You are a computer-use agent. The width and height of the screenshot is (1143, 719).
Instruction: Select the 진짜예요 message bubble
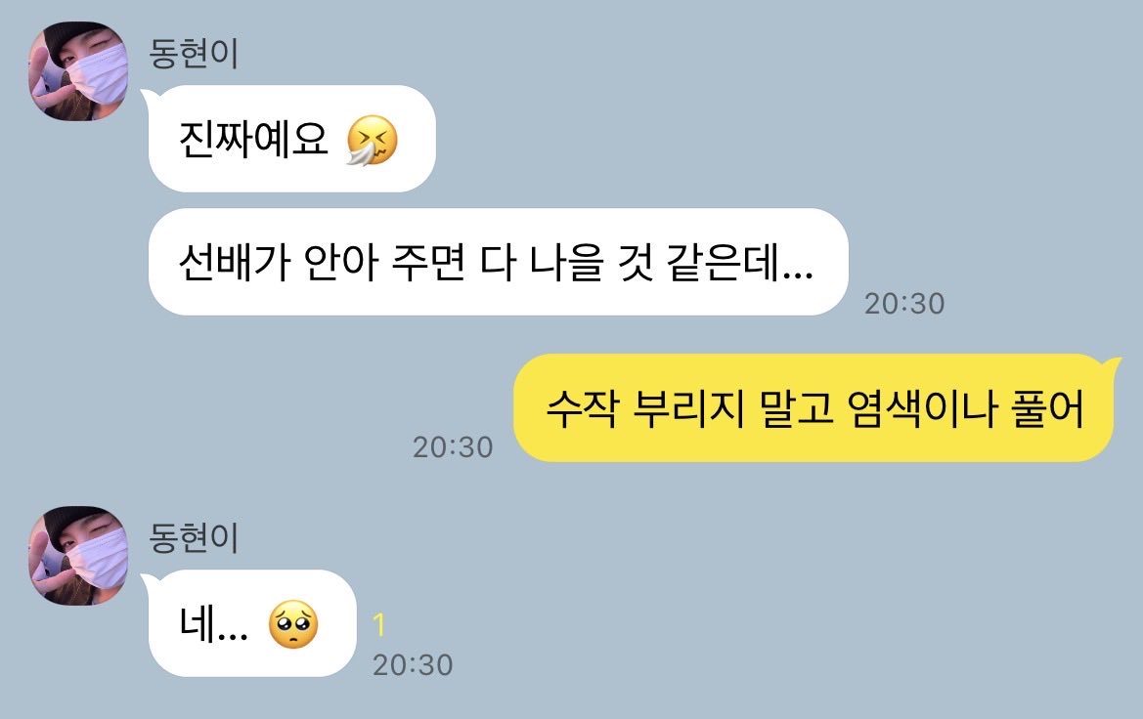291,139
